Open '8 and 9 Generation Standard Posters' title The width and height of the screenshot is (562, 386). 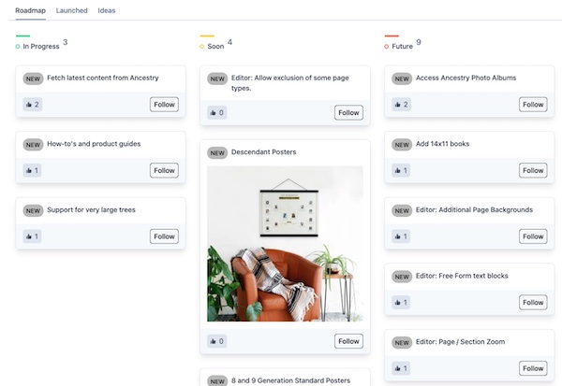(290, 380)
